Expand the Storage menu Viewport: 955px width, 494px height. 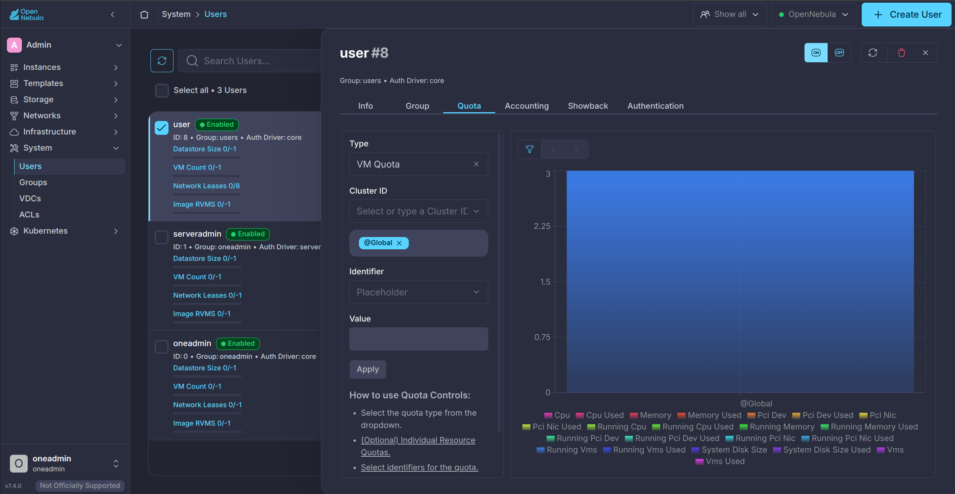[116, 99]
